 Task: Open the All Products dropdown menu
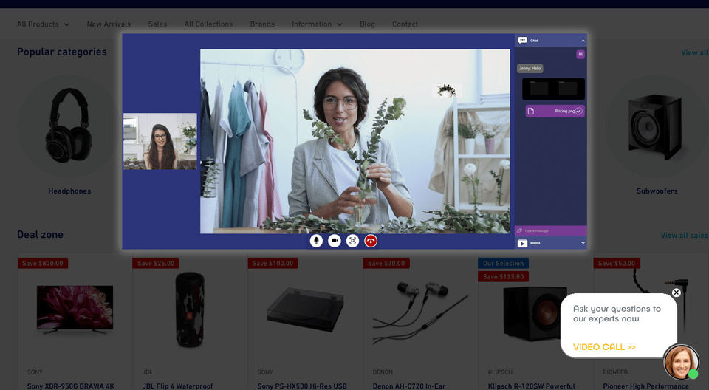(x=43, y=24)
